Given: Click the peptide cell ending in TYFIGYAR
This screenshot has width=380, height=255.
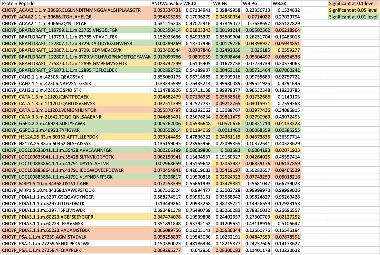Looking at the screenshot, I should coord(76,130).
